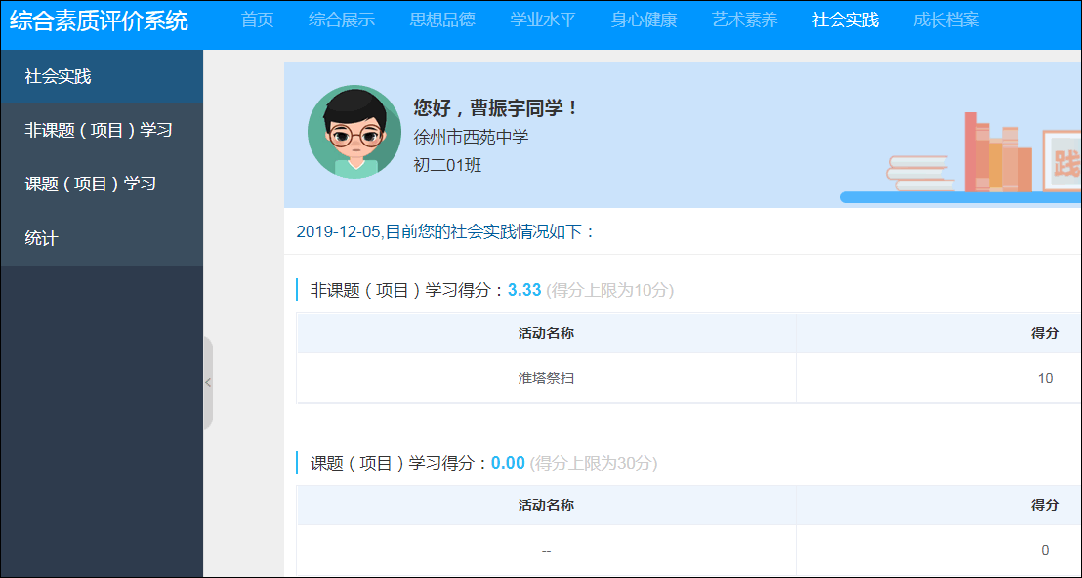This screenshot has height=578, width=1082.
Task: Open the 成长档案 tab
Action: pos(946,20)
